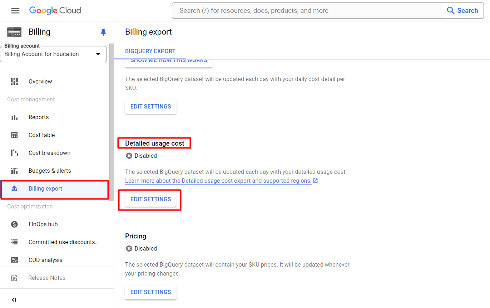The image size is (490, 308).
Task: Click the Budgets & alerts icon
Action: pyautogui.click(x=14, y=171)
